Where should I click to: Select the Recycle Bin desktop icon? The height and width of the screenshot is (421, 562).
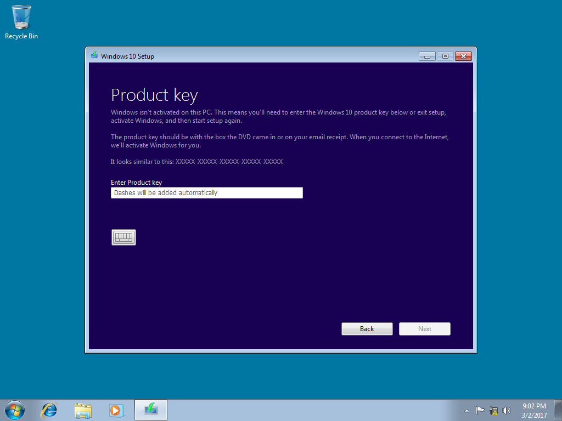pos(21,22)
